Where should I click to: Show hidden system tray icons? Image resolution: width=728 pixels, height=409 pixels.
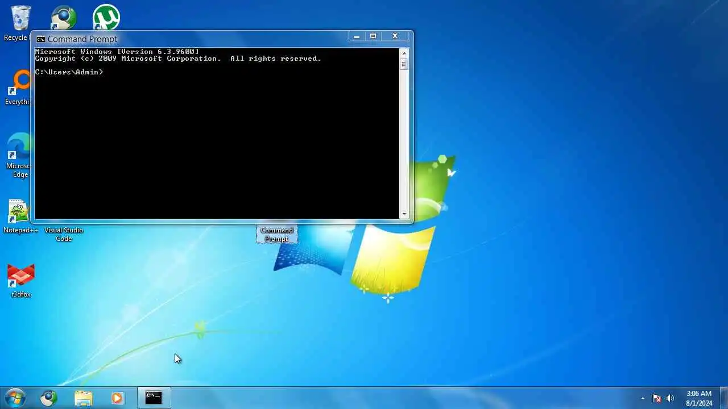click(x=643, y=398)
